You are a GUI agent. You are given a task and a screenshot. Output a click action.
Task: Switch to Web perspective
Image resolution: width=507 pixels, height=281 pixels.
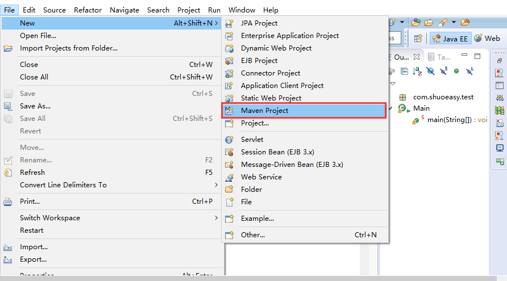point(487,39)
